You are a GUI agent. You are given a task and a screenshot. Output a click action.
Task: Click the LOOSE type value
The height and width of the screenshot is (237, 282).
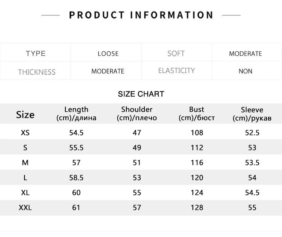tap(108, 53)
